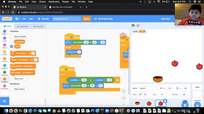Screen dimensions: 204x114
Task: Open the language globe menu
Action: 18,19
